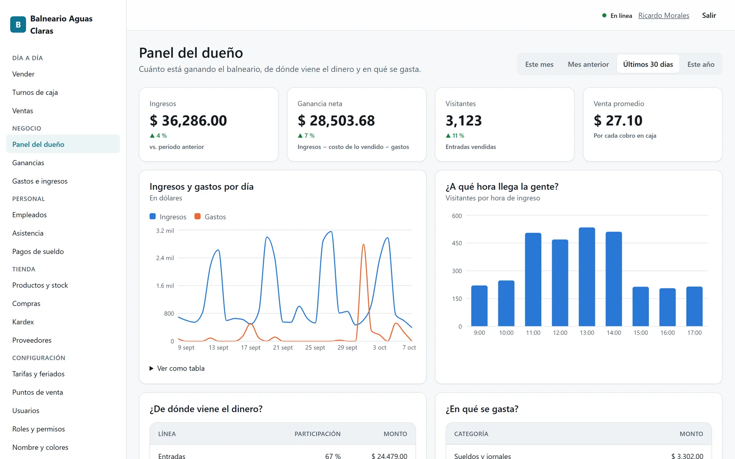Switch to Mes anterior period tab
The width and height of the screenshot is (735, 459).
(588, 64)
